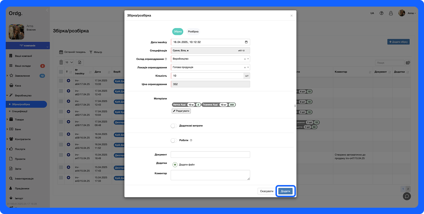Check the select-all checkbox in table header
This screenshot has width=424, height=214.
click(x=61, y=72)
